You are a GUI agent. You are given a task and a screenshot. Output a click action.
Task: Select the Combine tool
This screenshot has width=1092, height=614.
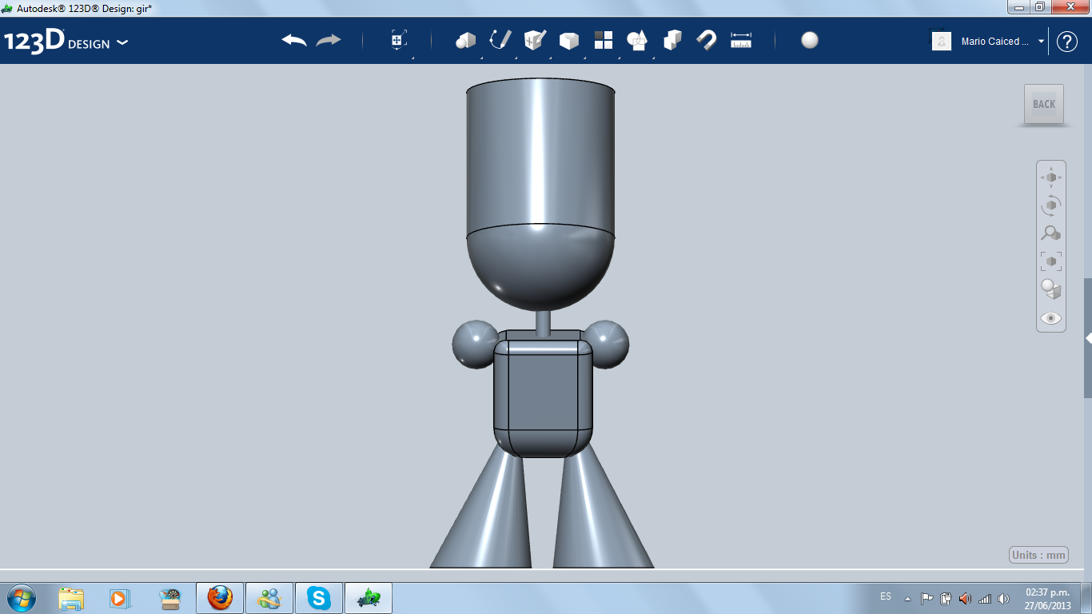point(672,41)
